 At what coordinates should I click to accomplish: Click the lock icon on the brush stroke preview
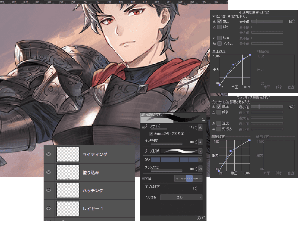coord(203,120)
